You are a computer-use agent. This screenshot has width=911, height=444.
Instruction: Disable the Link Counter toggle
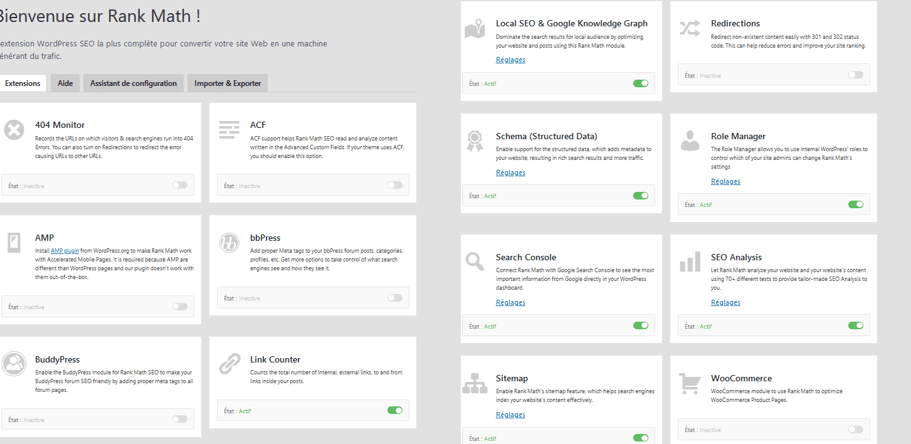point(394,410)
